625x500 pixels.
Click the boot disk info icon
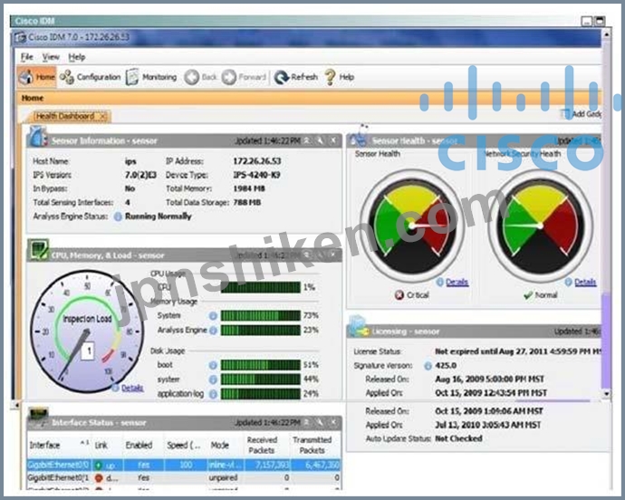point(213,365)
